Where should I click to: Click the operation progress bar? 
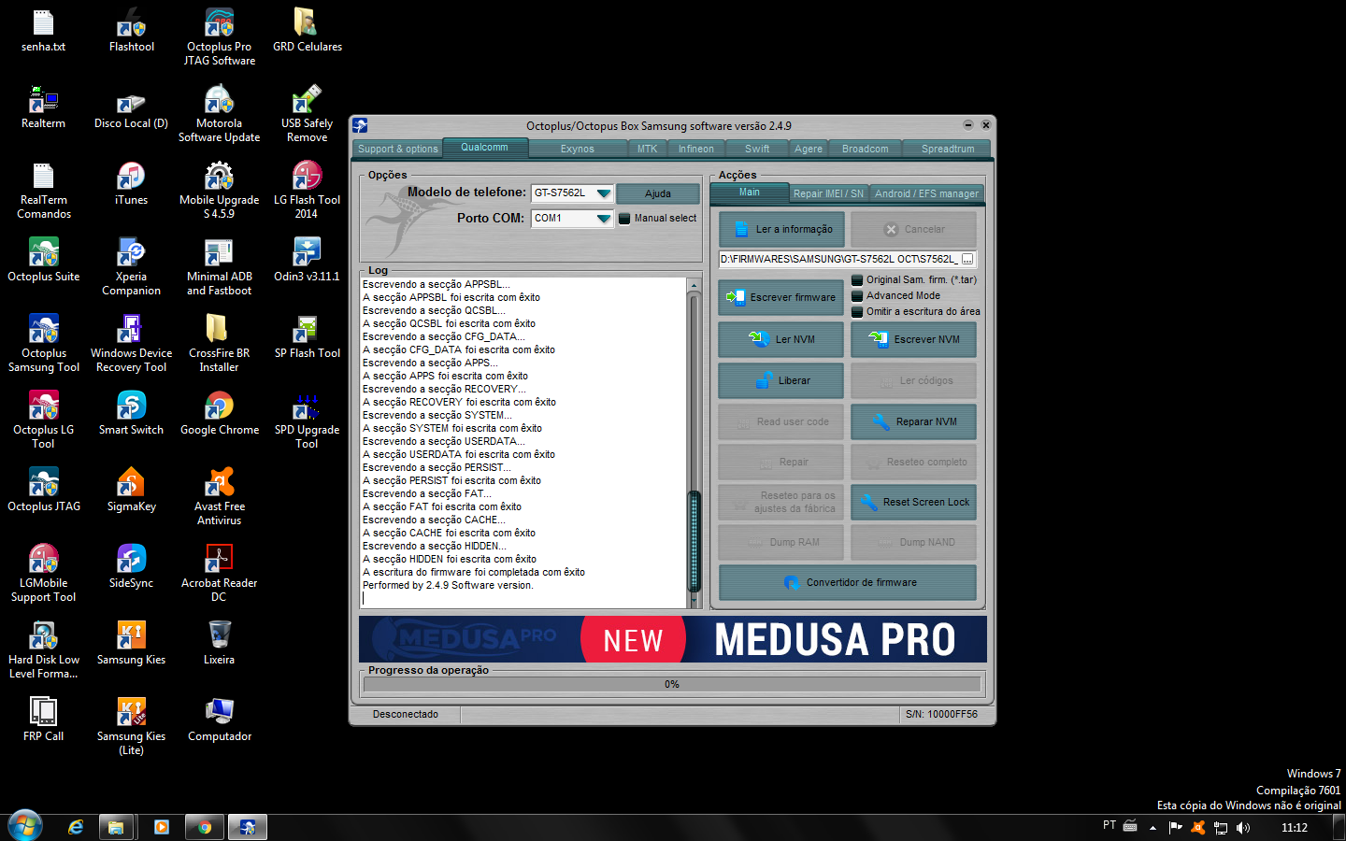tap(672, 684)
